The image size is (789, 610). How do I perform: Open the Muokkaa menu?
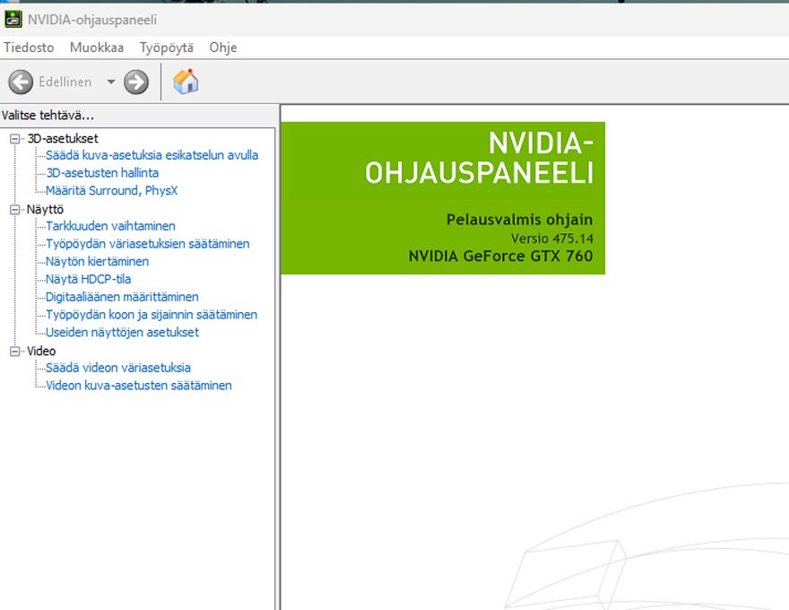pyautogui.click(x=97, y=48)
